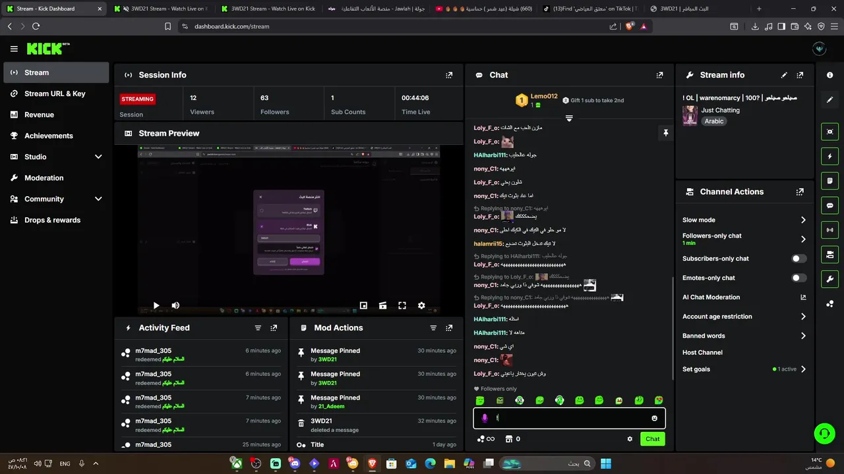Click the camera icon in right sidebar
Image resolution: width=844 pixels, height=474 pixels.
click(829, 132)
